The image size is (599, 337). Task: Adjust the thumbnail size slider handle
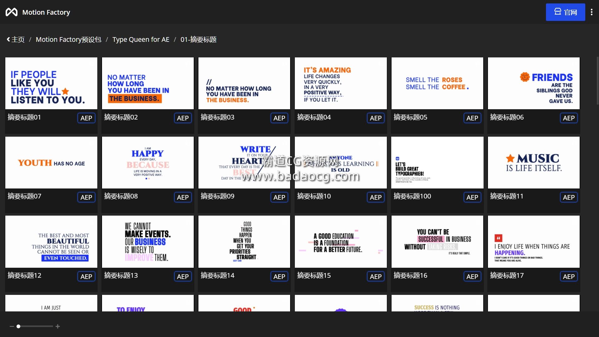[18, 326]
